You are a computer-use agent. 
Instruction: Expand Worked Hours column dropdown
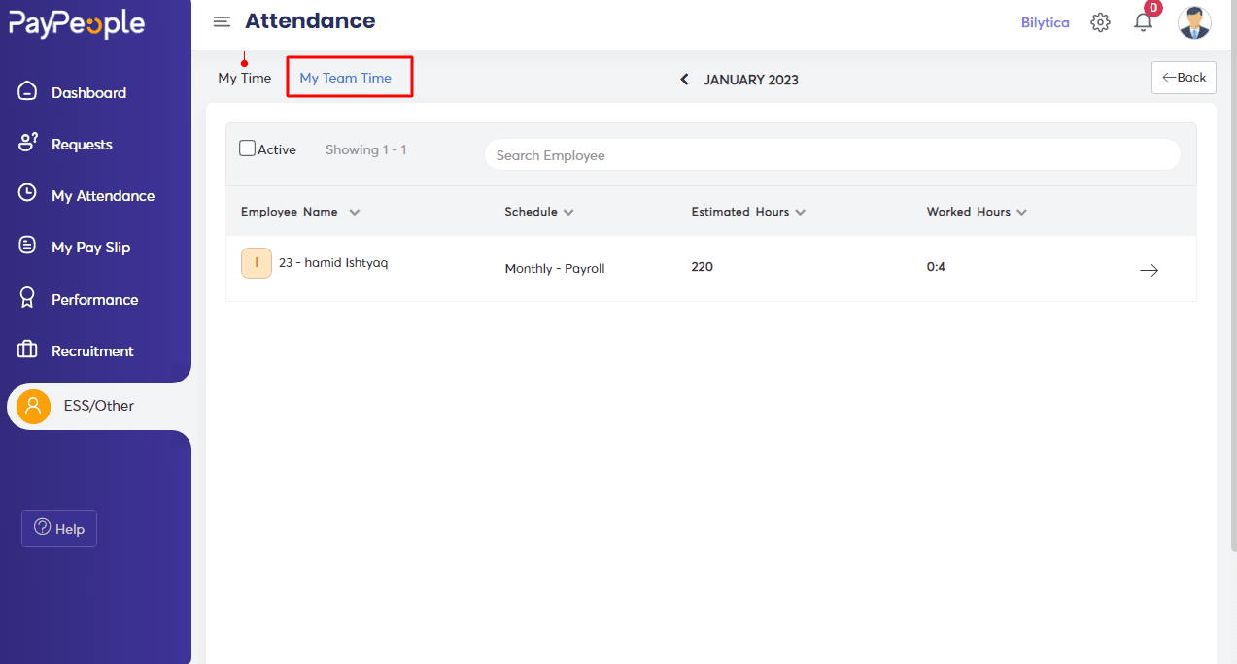click(x=1021, y=212)
